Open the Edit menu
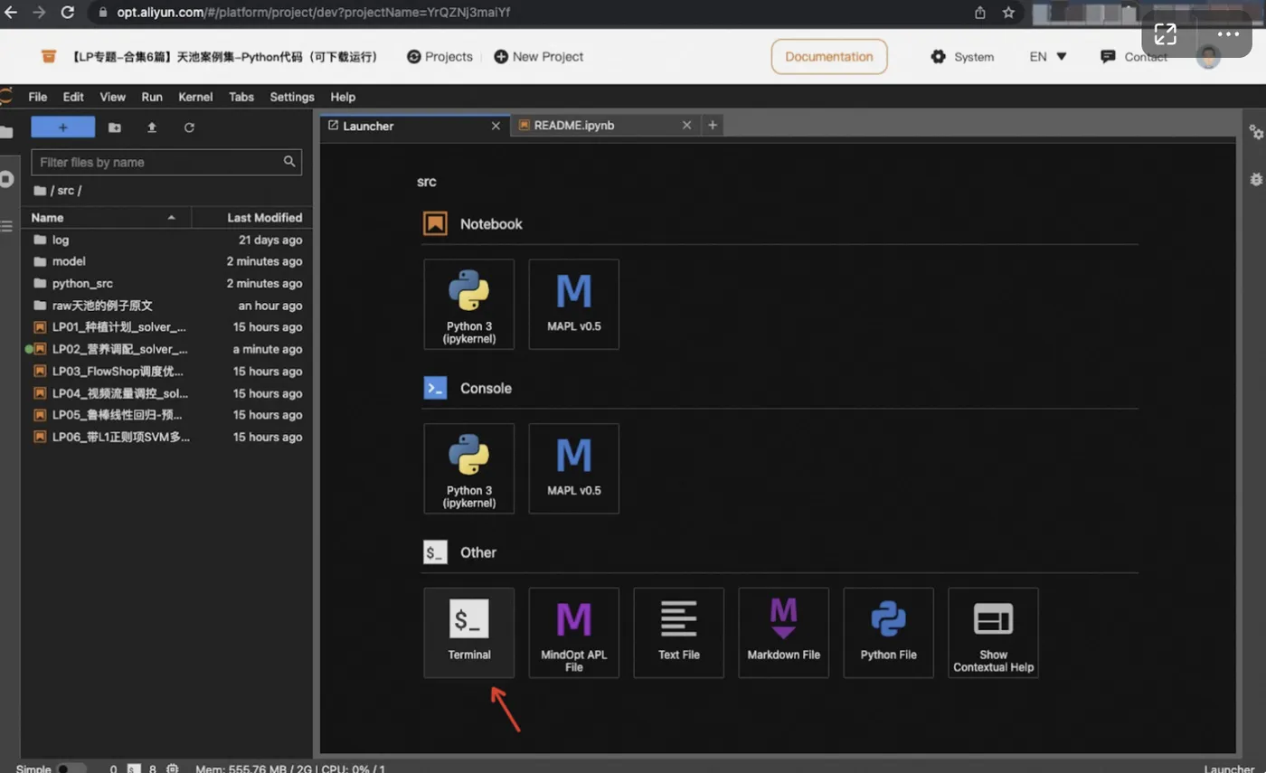 pyautogui.click(x=73, y=97)
